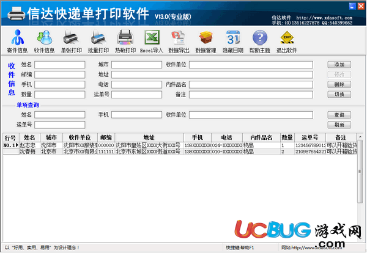This screenshot has width=367, height=253.
Task: Click the 内件品名 table column header
Action: 261,137
